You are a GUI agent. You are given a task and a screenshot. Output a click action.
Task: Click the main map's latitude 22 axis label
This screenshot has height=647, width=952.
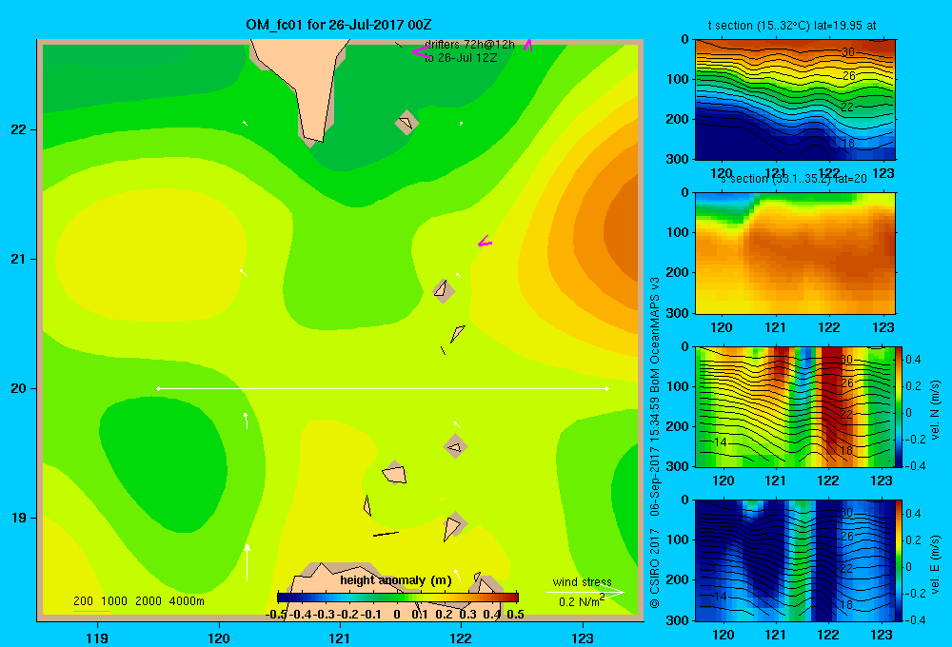pos(19,129)
